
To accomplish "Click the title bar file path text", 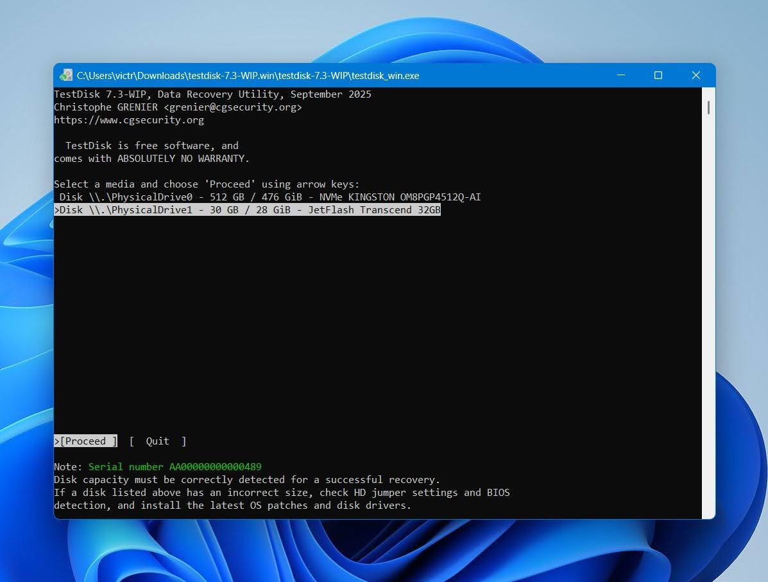I will [248, 76].
